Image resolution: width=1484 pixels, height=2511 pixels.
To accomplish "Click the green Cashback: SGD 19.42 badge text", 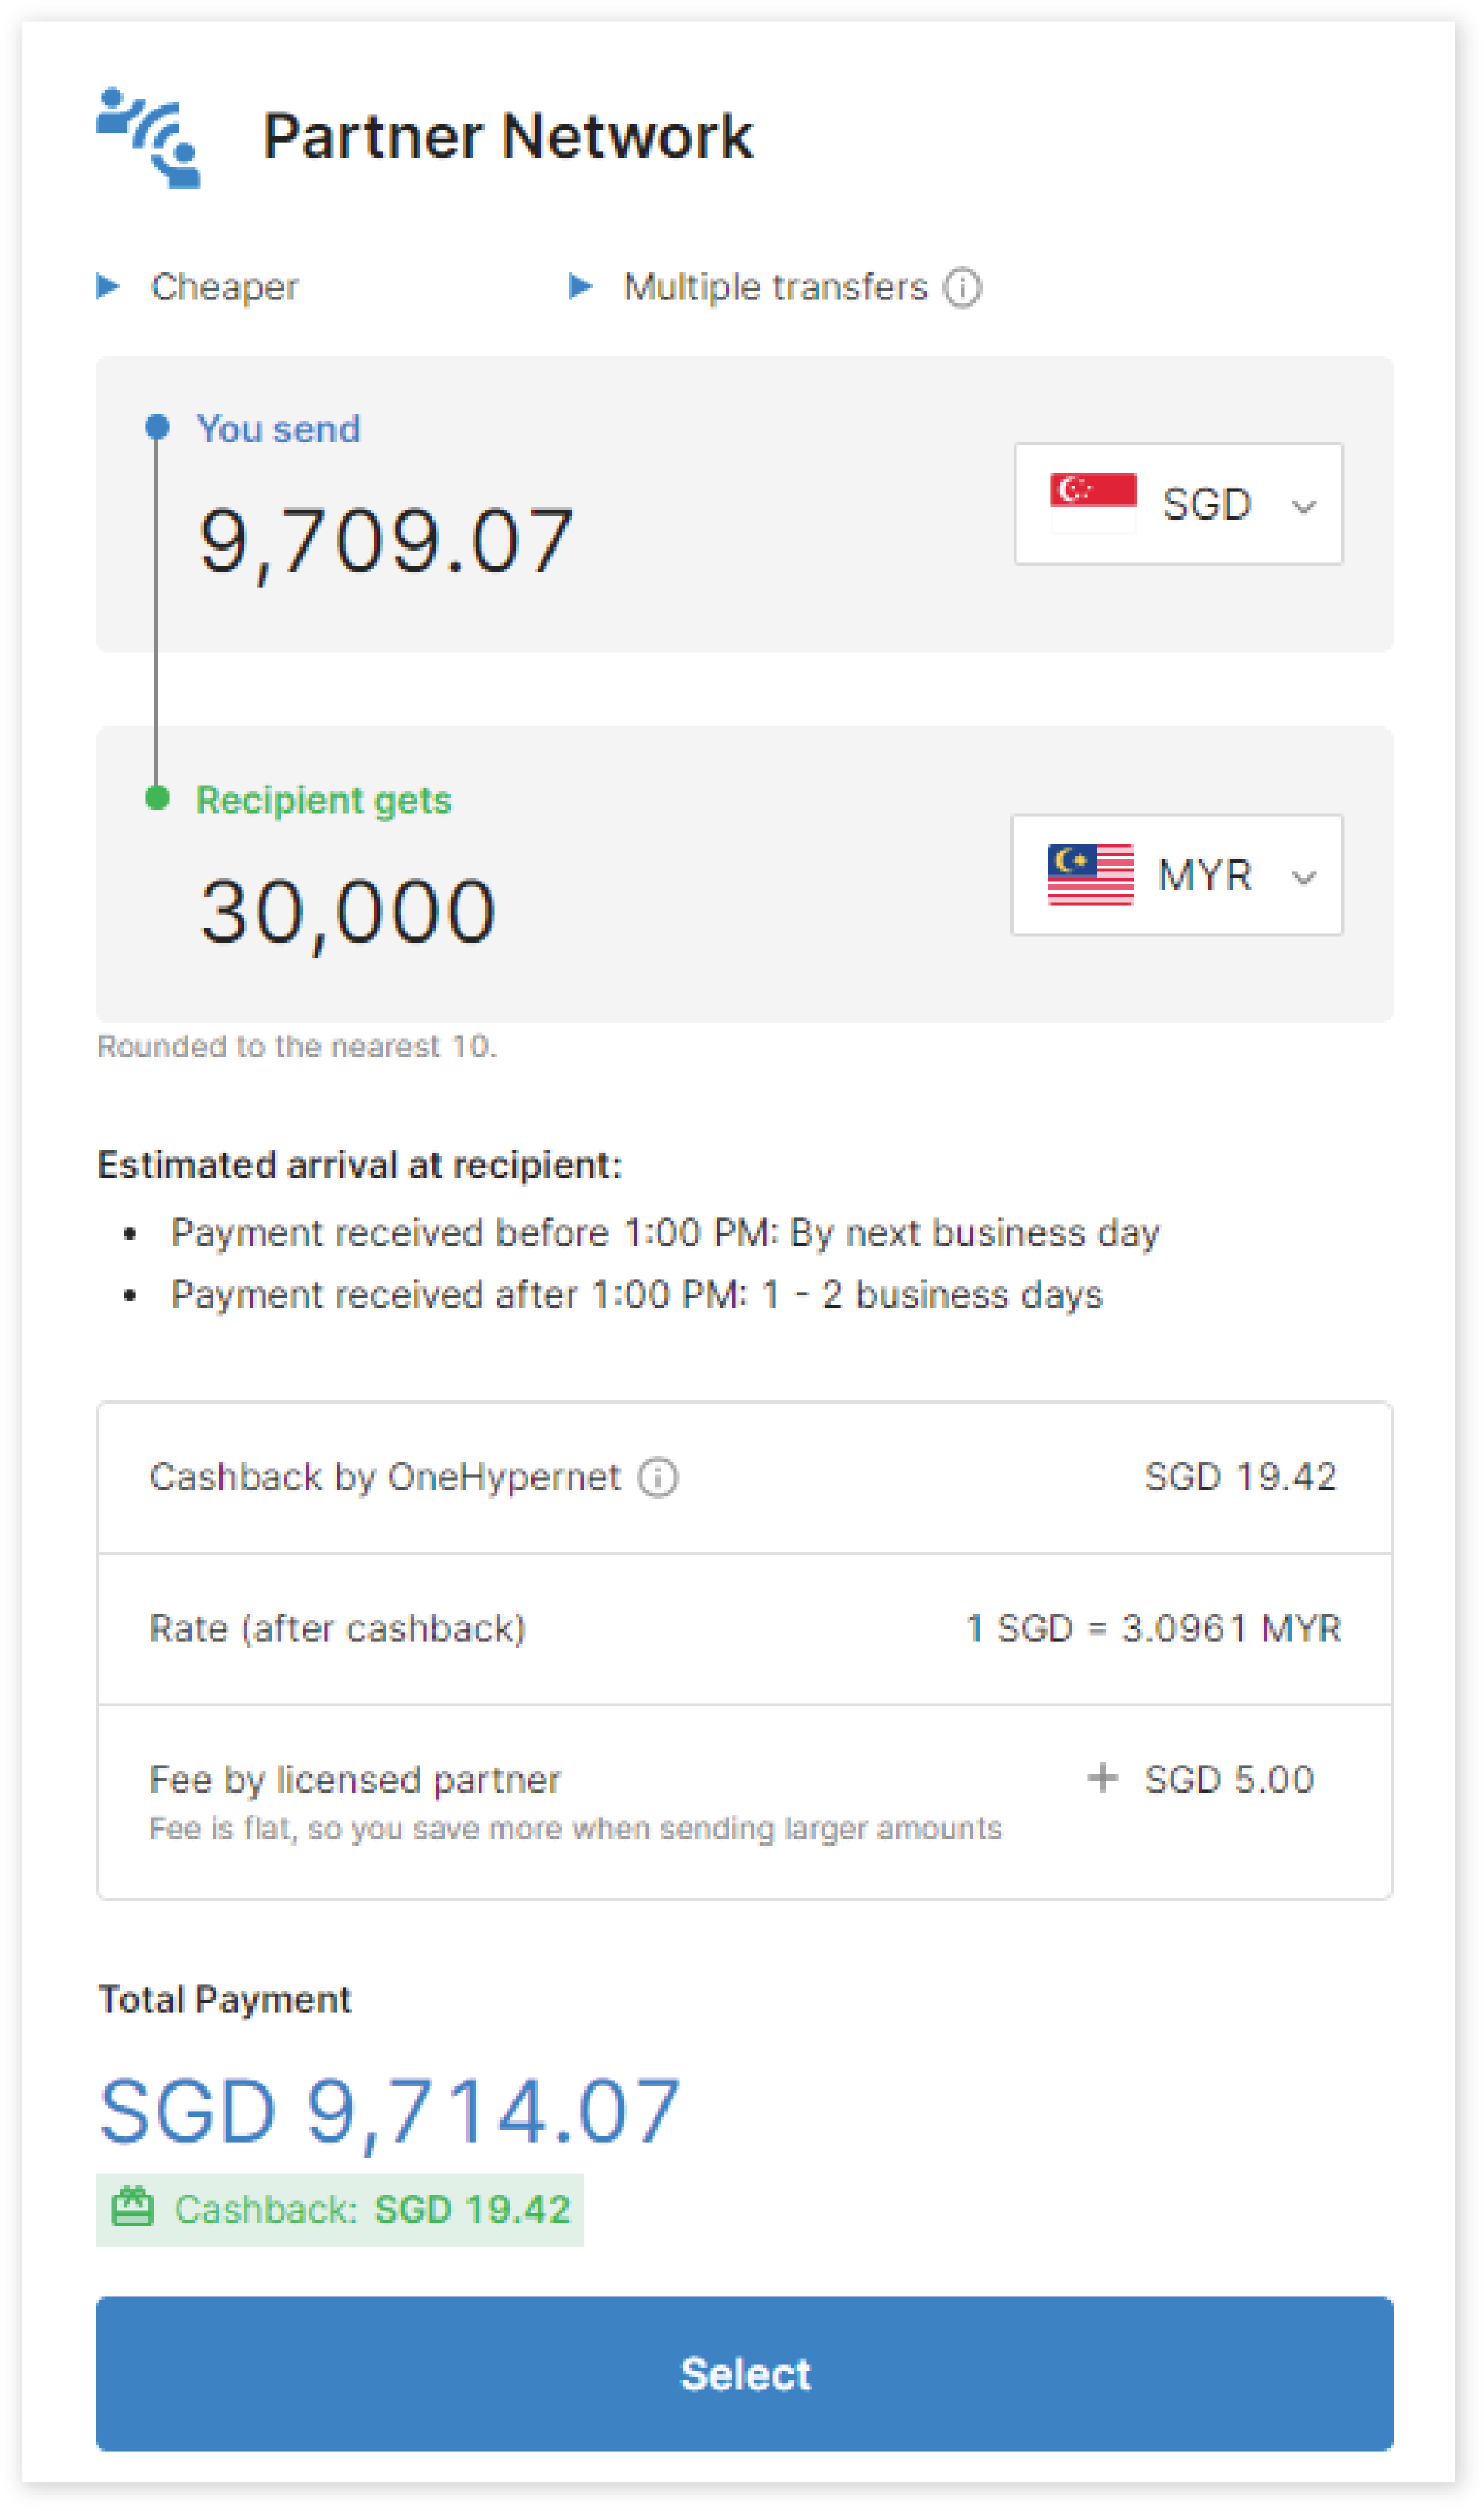I will click(371, 2209).
